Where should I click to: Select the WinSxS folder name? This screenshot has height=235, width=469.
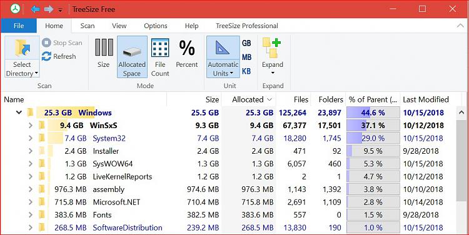[x=103, y=125]
